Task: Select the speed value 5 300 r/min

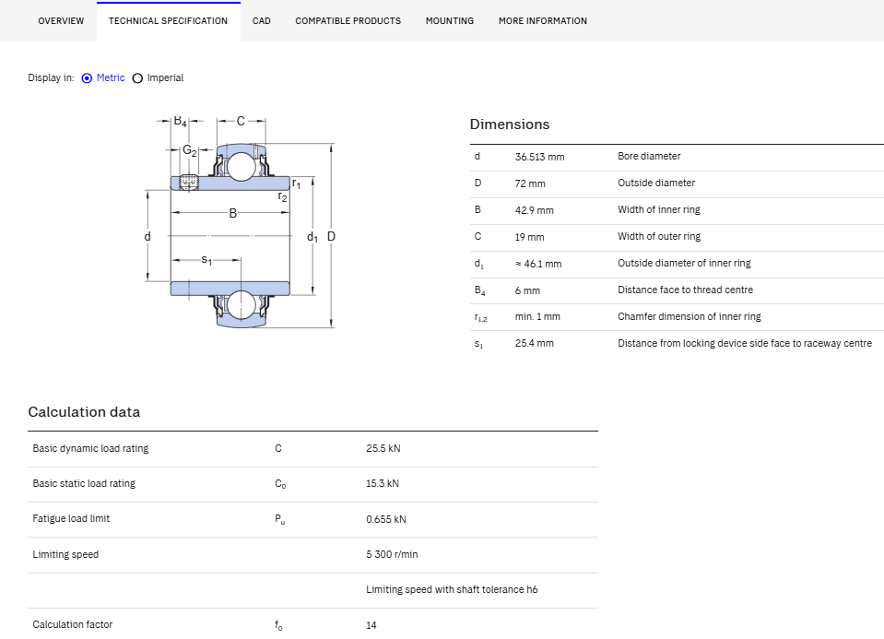Action: [x=392, y=554]
